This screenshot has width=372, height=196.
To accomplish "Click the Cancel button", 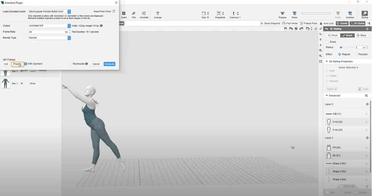I will tap(96, 64).
